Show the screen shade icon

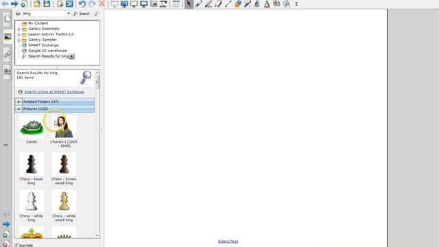coord(115,4)
